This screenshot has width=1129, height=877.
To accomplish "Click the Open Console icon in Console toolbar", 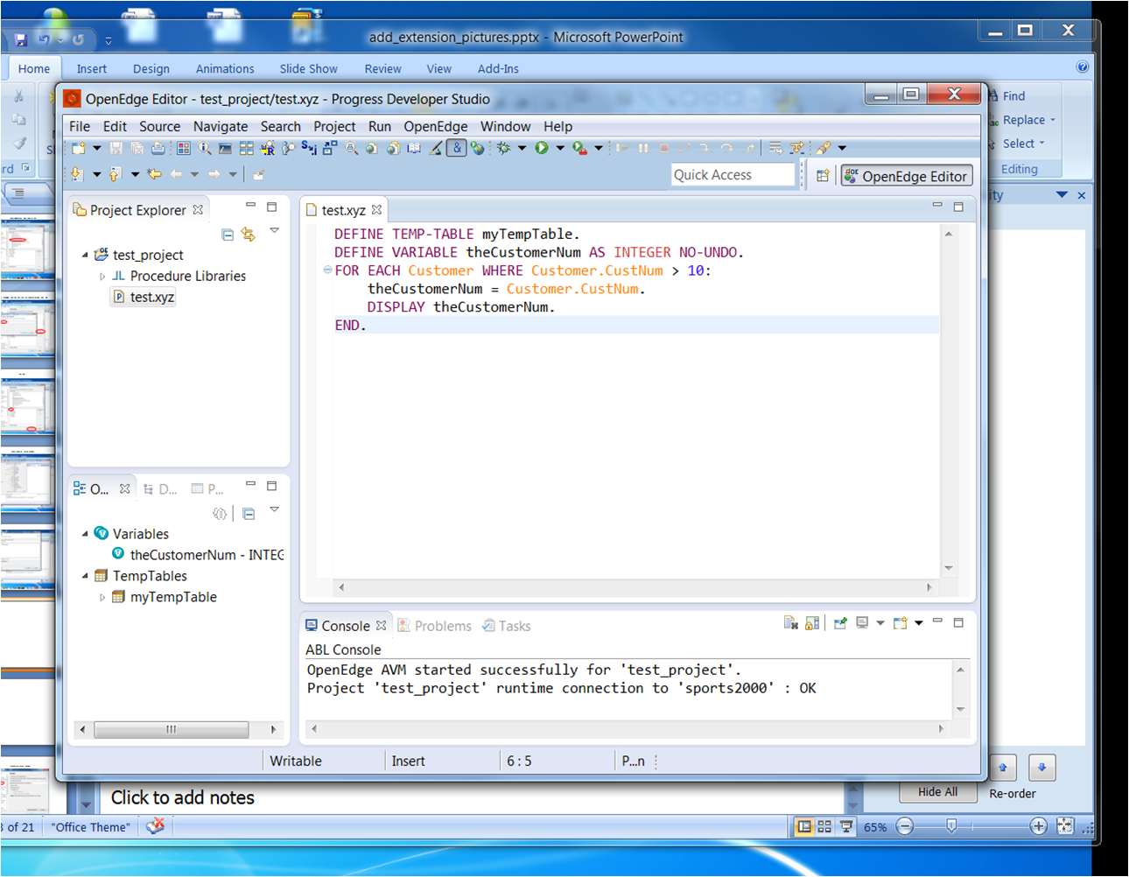I will tap(900, 623).
